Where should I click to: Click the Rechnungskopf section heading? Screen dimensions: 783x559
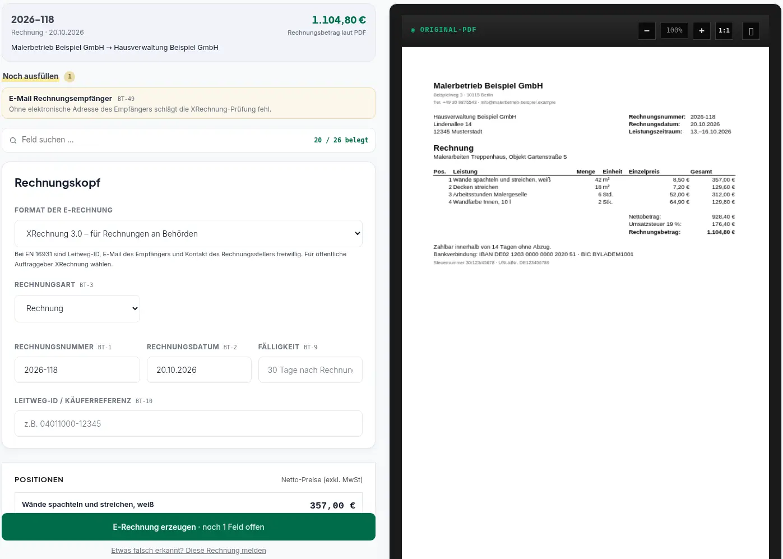57,183
